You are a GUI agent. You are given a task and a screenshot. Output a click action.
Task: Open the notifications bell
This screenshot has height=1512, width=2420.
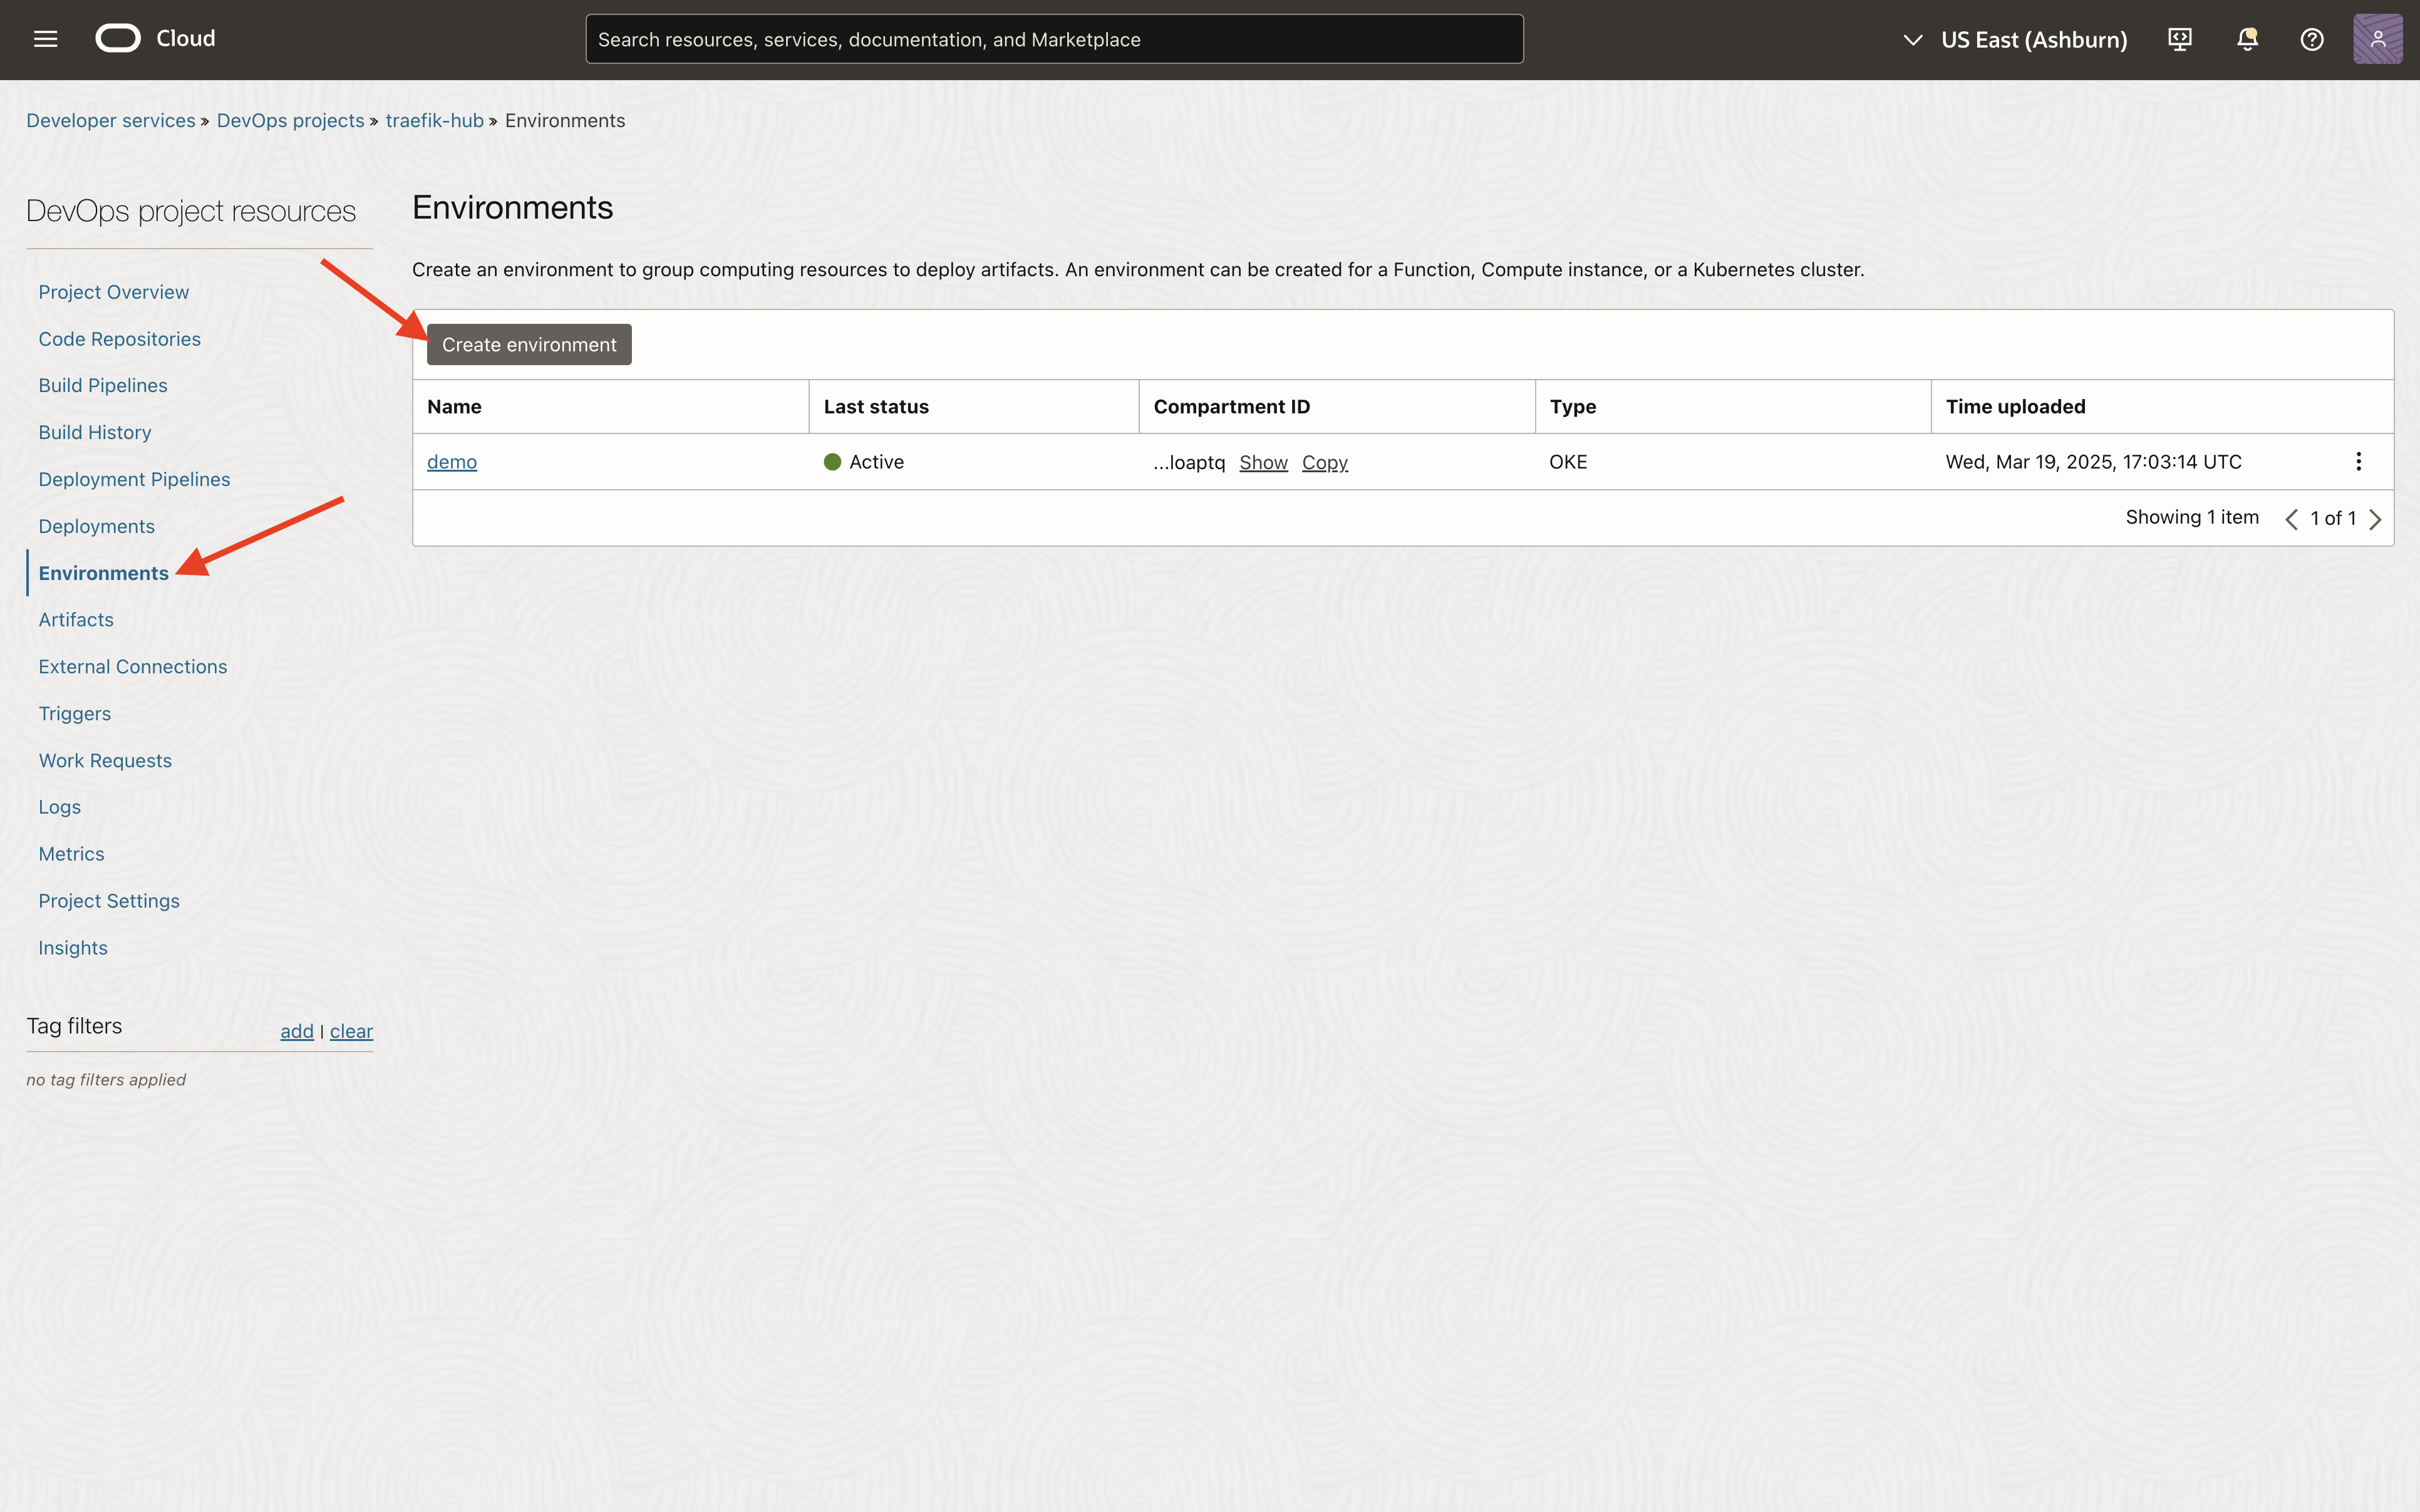click(x=2247, y=39)
